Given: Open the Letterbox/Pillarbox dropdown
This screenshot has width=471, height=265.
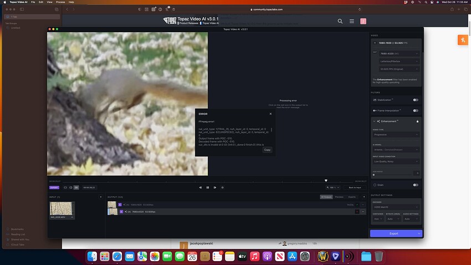Looking at the screenshot, I should point(399,62).
